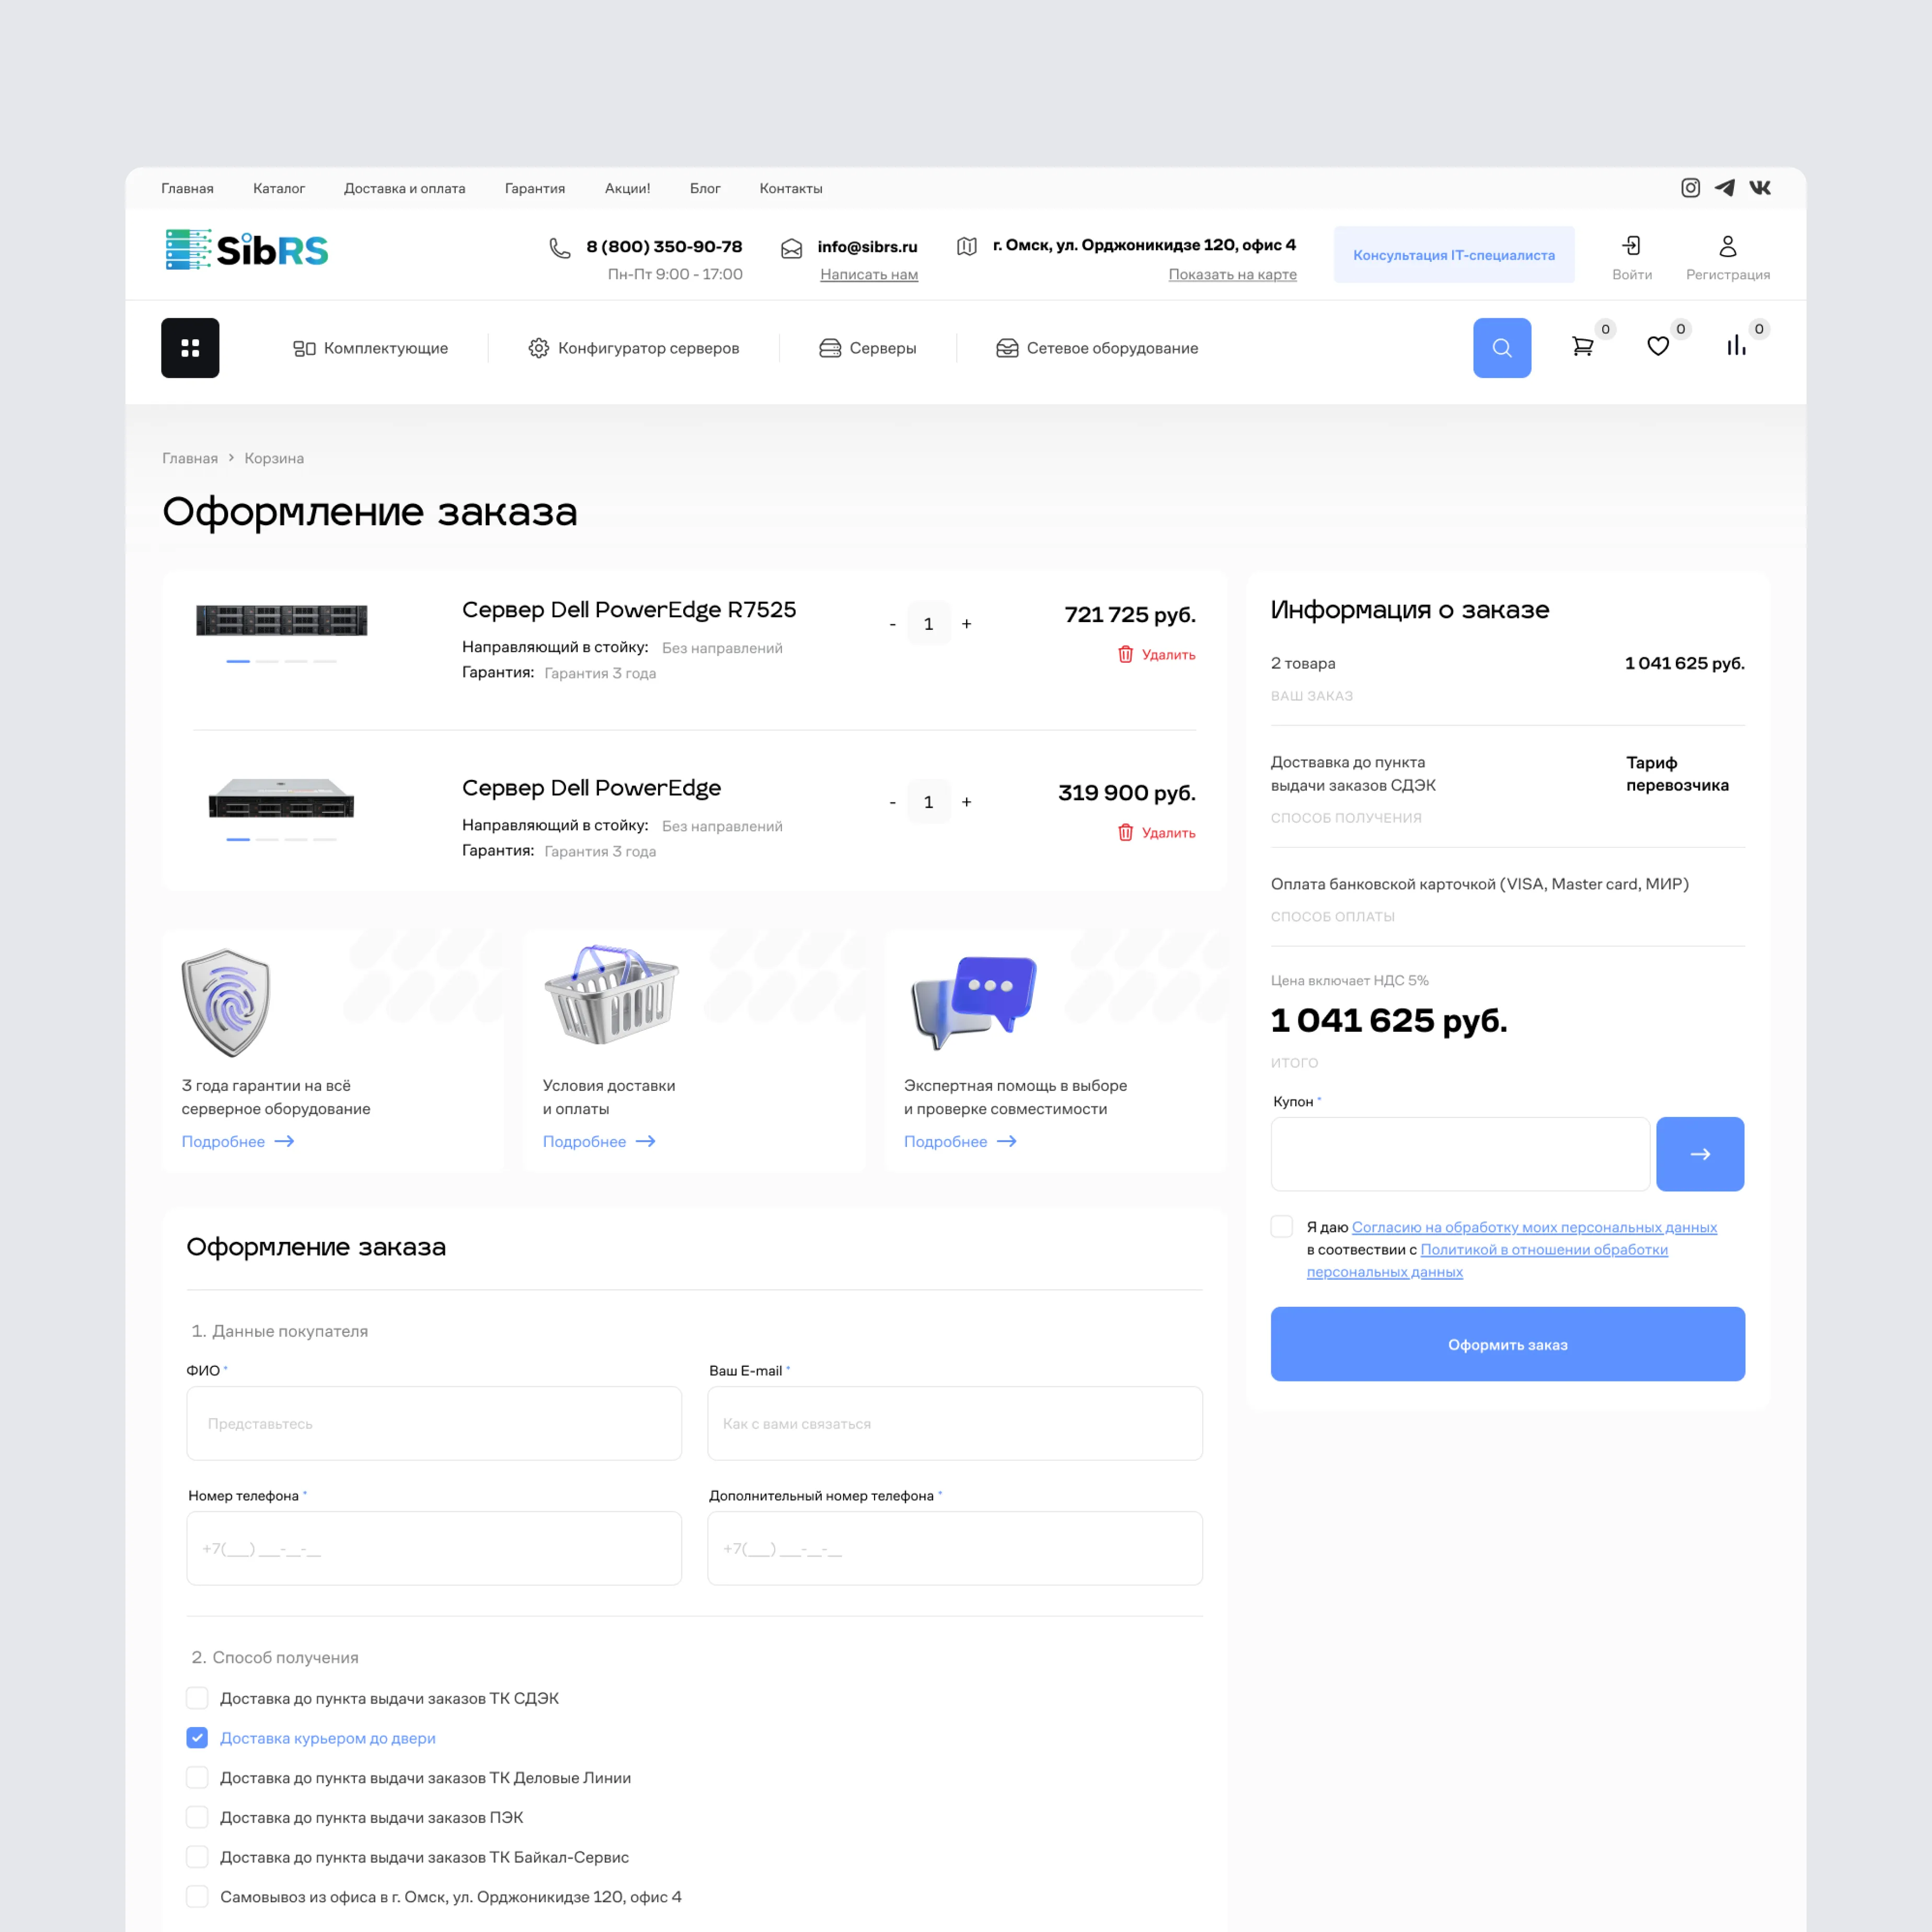Check the personal data consent checkbox
Screen dimensions: 1932x1932
pos(1282,1227)
